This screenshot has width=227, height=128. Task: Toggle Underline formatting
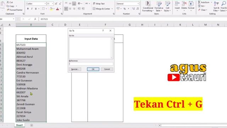[x=36, y=9]
